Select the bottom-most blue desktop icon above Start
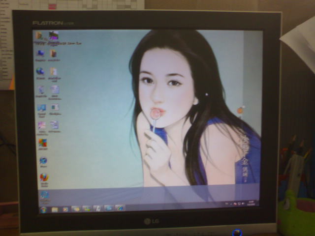 coord(44,195)
